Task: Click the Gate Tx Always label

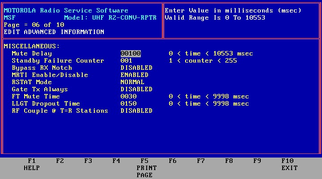Action: click(x=40, y=89)
